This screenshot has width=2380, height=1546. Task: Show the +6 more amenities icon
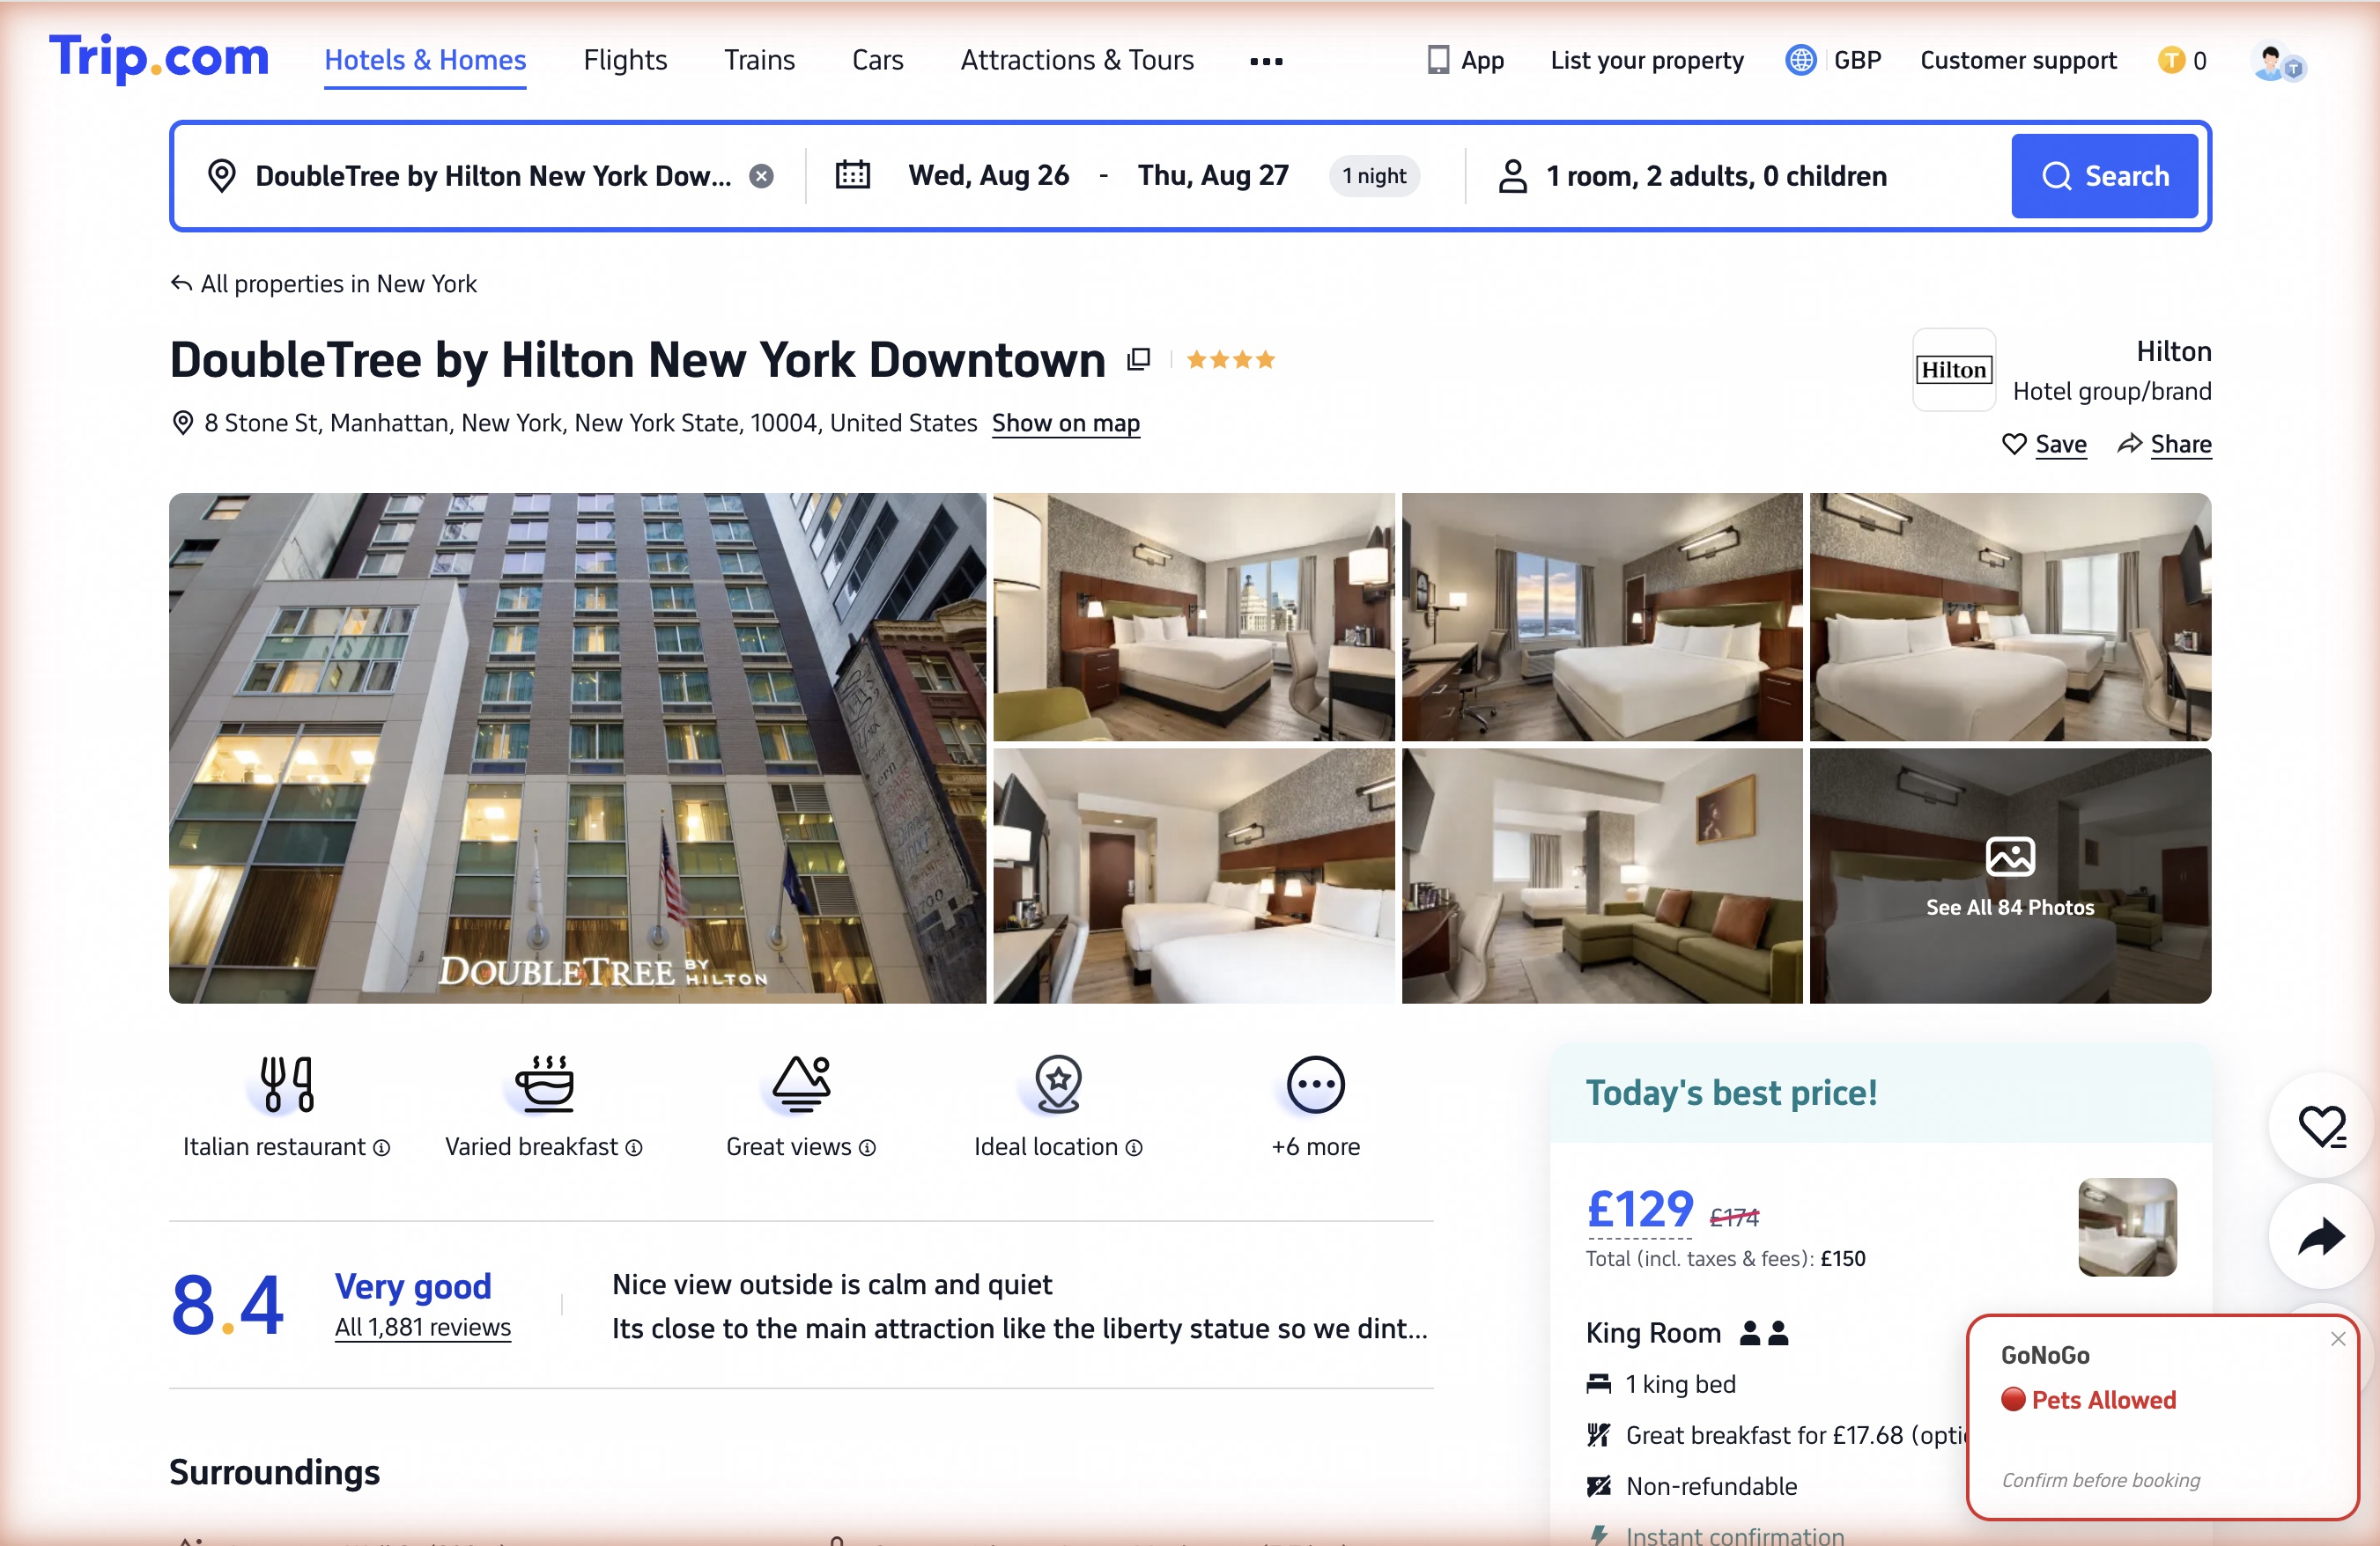pyautogui.click(x=1315, y=1085)
